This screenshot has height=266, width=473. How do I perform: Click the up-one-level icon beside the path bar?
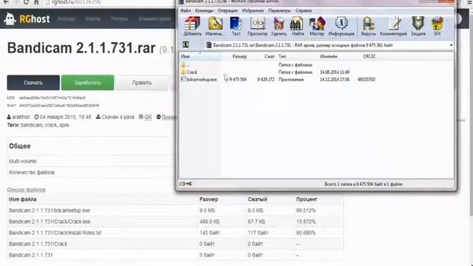click(x=186, y=45)
